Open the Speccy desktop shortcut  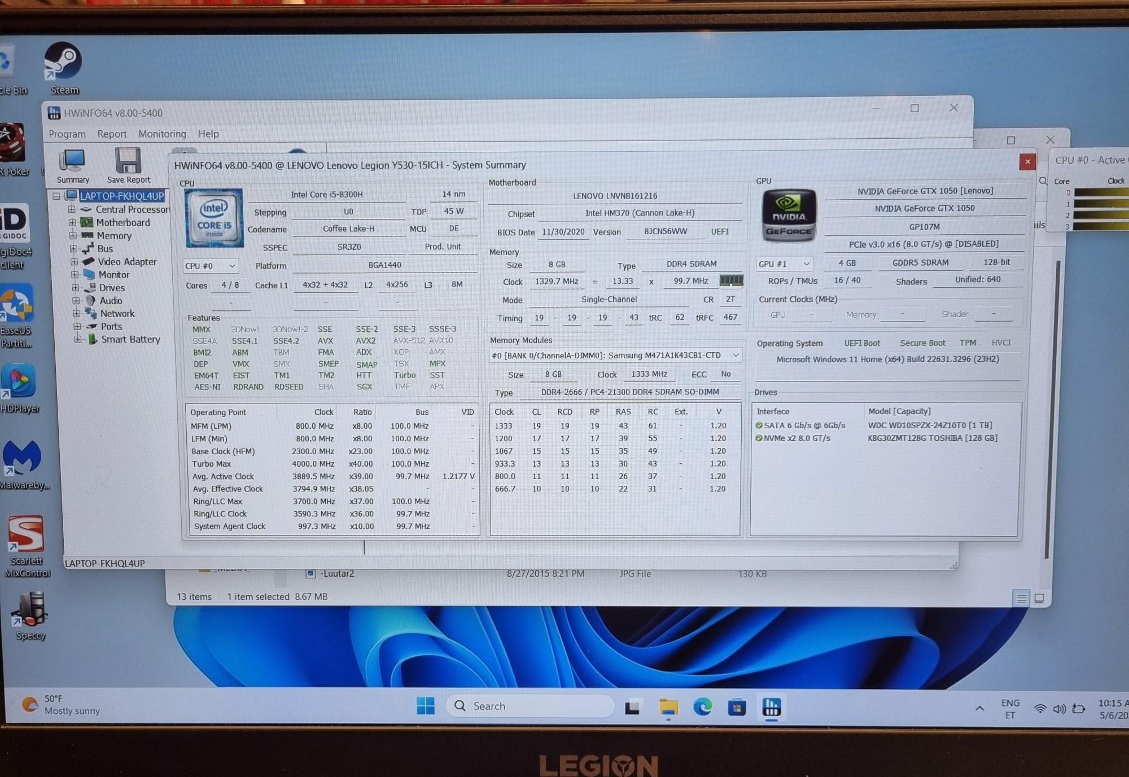[30, 616]
